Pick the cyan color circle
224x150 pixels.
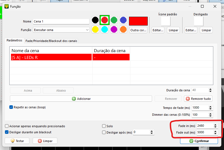(x=105, y=29)
